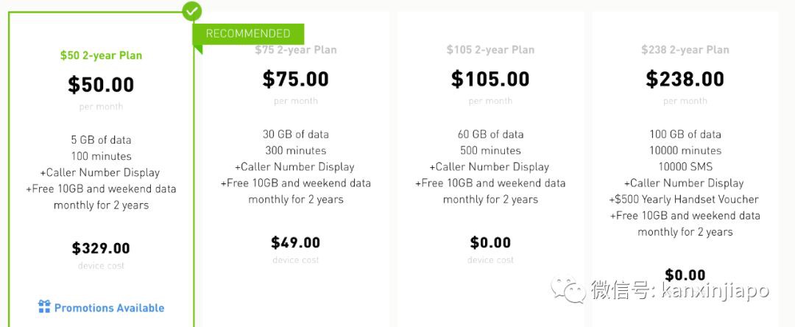Click the WeChat logo icon in watermark
The width and height of the screenshot is (795, 327).
coord(570,289)
